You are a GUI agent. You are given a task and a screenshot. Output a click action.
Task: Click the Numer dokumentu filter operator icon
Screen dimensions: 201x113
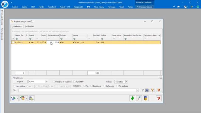(17, 39)
